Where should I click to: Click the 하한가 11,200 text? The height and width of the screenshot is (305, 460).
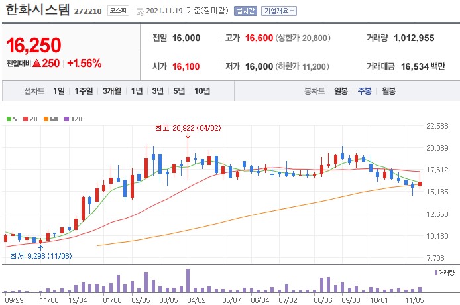(x=302, y=67)
